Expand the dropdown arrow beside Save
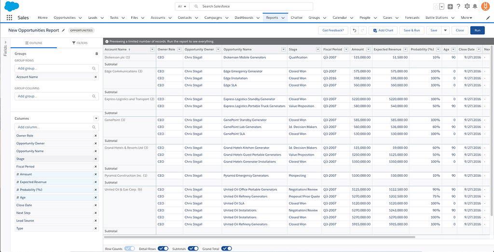The image size is (494, 252). click(445, 30)
